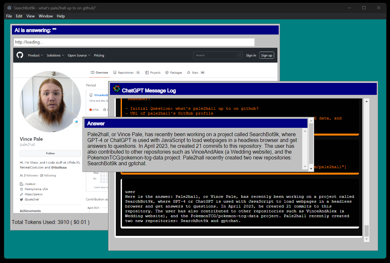Click the Achievements heading on profile

point(30,211)
